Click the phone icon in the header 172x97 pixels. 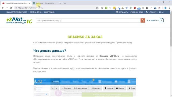147,12
